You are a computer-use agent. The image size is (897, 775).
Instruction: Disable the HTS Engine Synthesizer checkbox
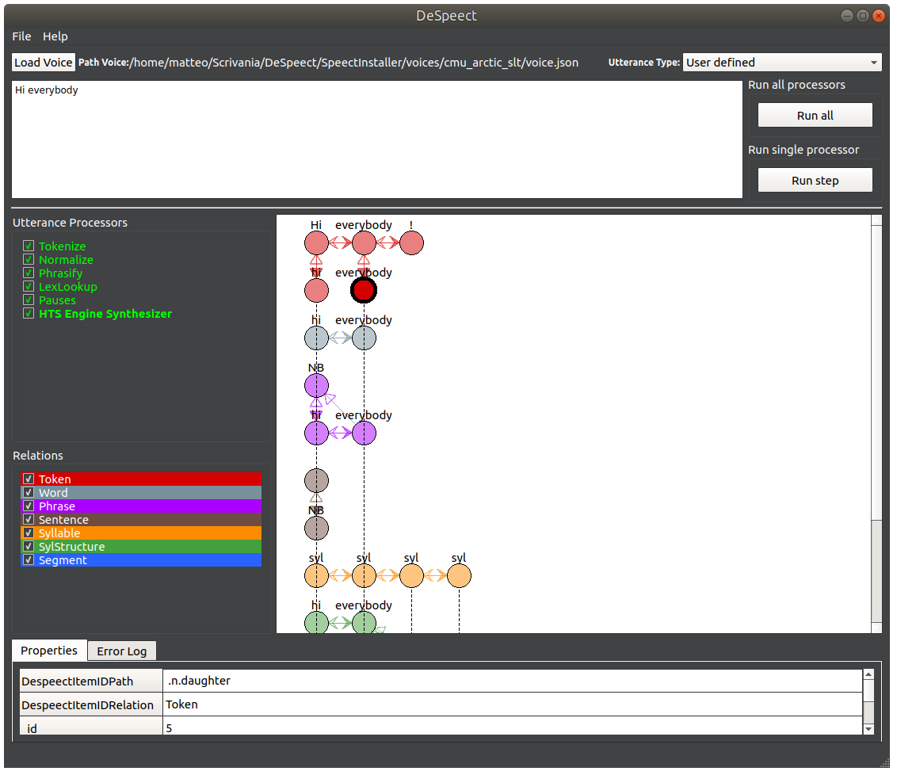click(29, 314)
